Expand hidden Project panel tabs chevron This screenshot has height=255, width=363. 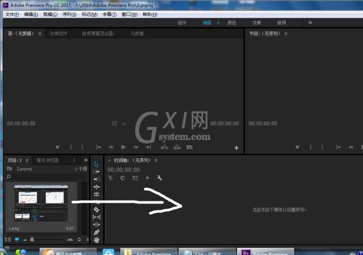(85, 160)
